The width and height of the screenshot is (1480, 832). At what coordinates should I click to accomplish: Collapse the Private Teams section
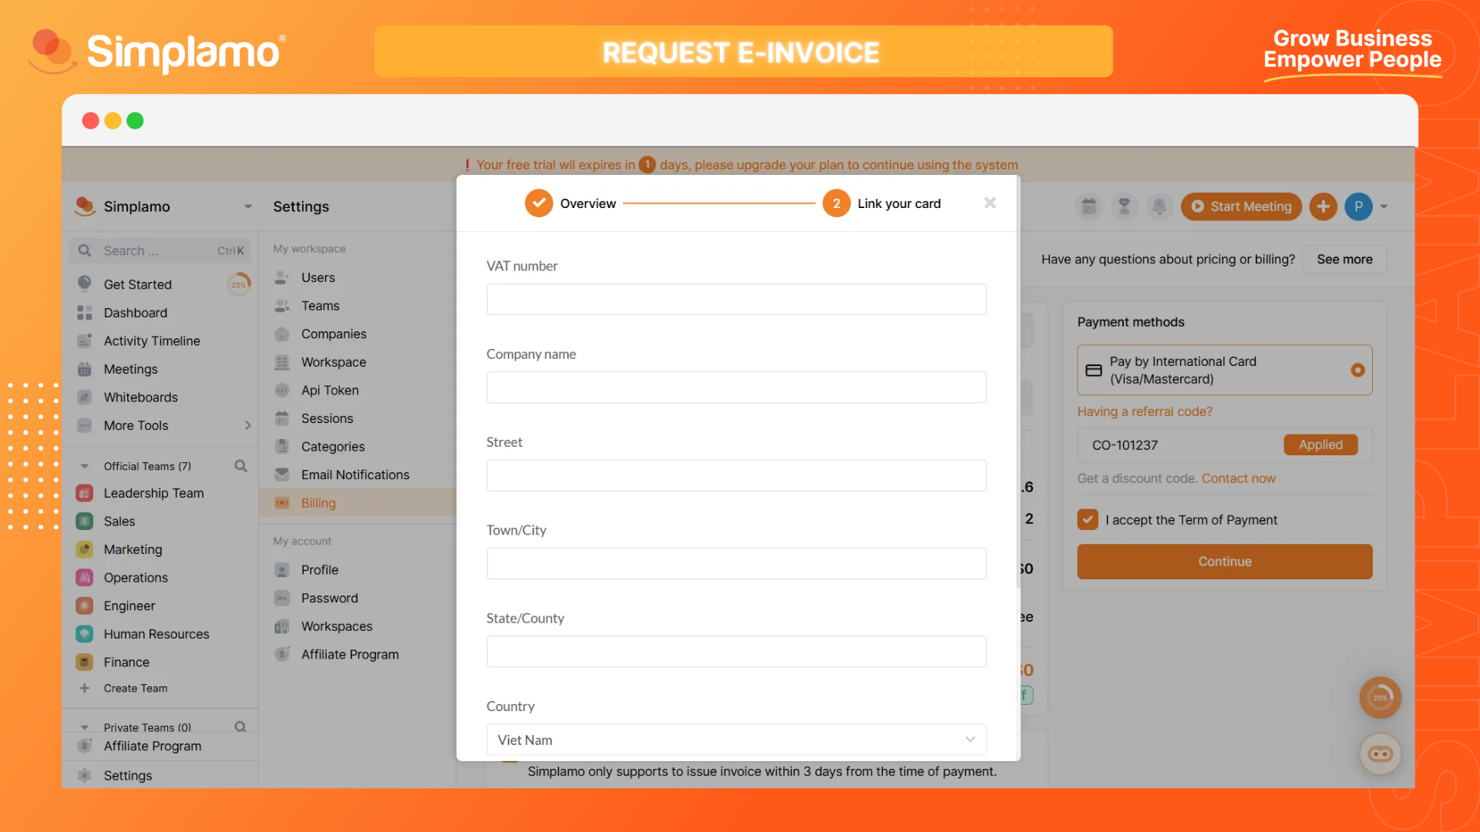[x=85, y=727]
